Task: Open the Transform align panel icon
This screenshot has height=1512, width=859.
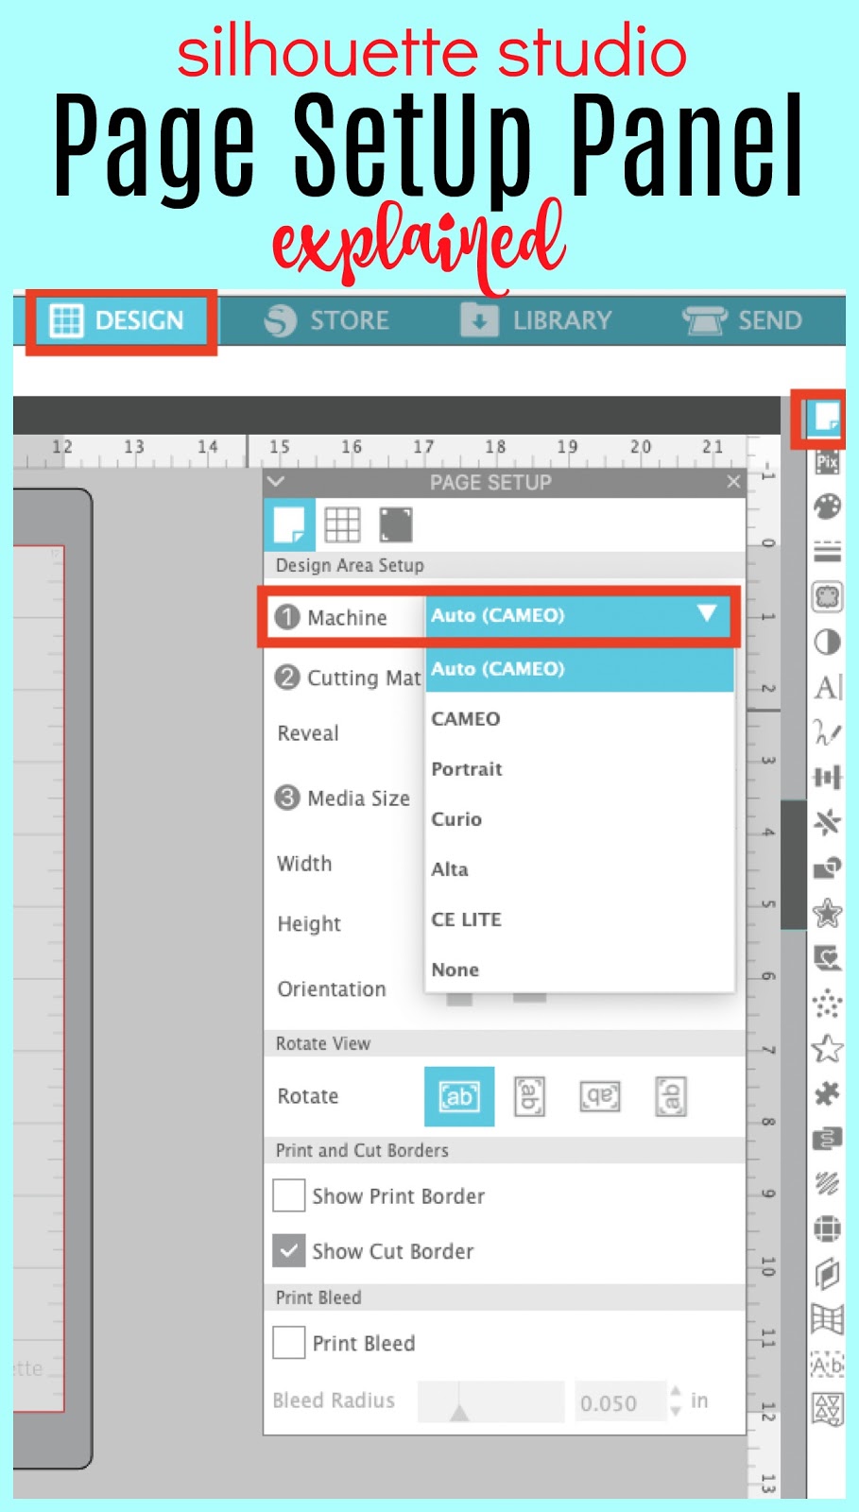Action: click(827, 778)
